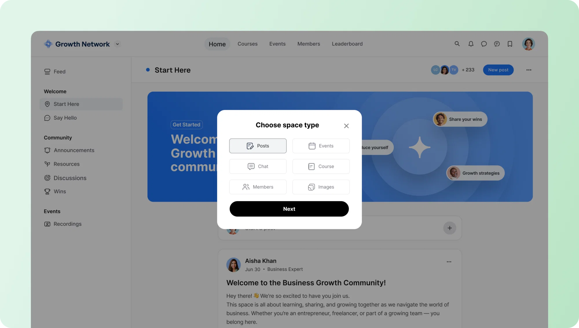The image size is (579, 328).
Task: Open Discussions in the sidebar
Action: pos(65,178)
